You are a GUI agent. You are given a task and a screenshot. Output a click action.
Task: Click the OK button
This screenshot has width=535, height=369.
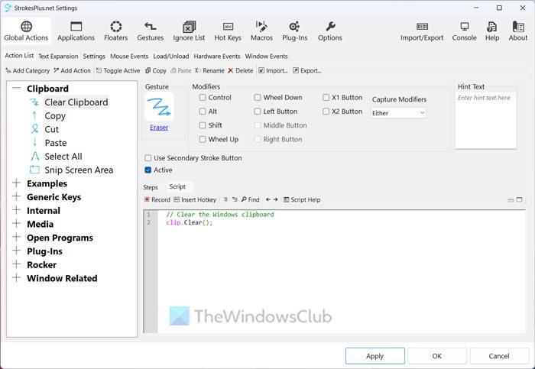[437, 356]
